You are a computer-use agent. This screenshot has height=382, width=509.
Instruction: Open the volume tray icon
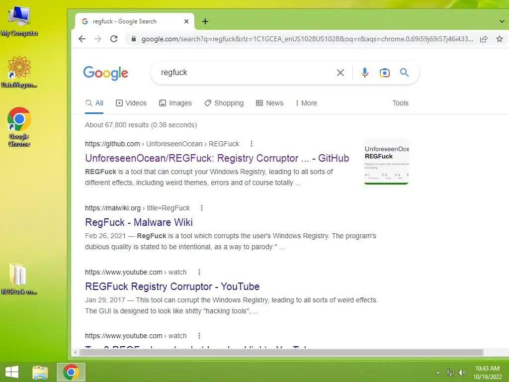[462, 372]
